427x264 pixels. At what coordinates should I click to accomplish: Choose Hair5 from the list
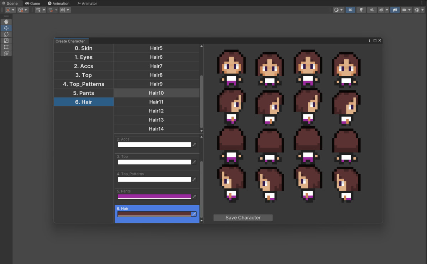[156, 48]
